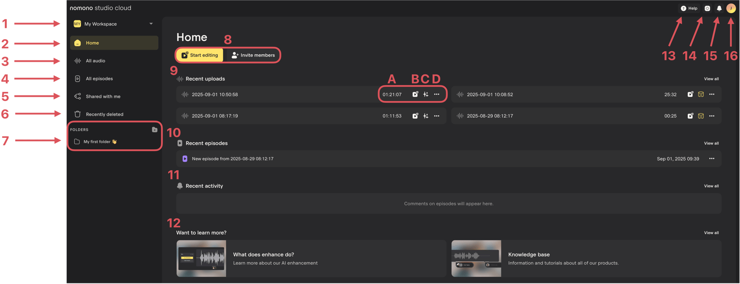
Task: Open All episodes in the sidebar
Action: click(x=114, y=79)
